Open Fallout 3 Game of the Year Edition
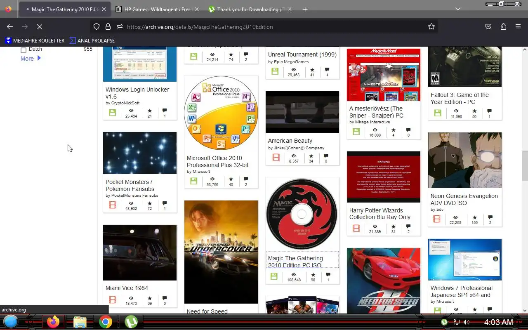Viewport: 528px width, 330px height. [x=460, y=98]
